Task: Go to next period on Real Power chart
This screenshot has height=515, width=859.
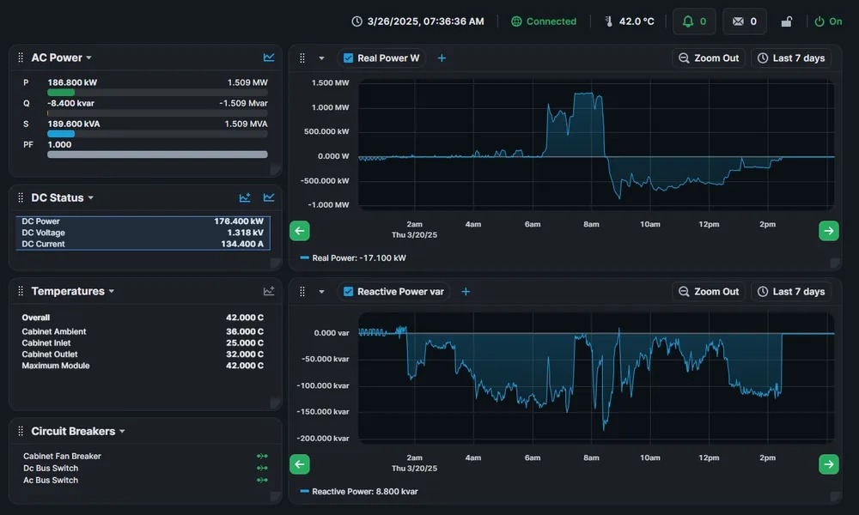Action: (829, 231)
